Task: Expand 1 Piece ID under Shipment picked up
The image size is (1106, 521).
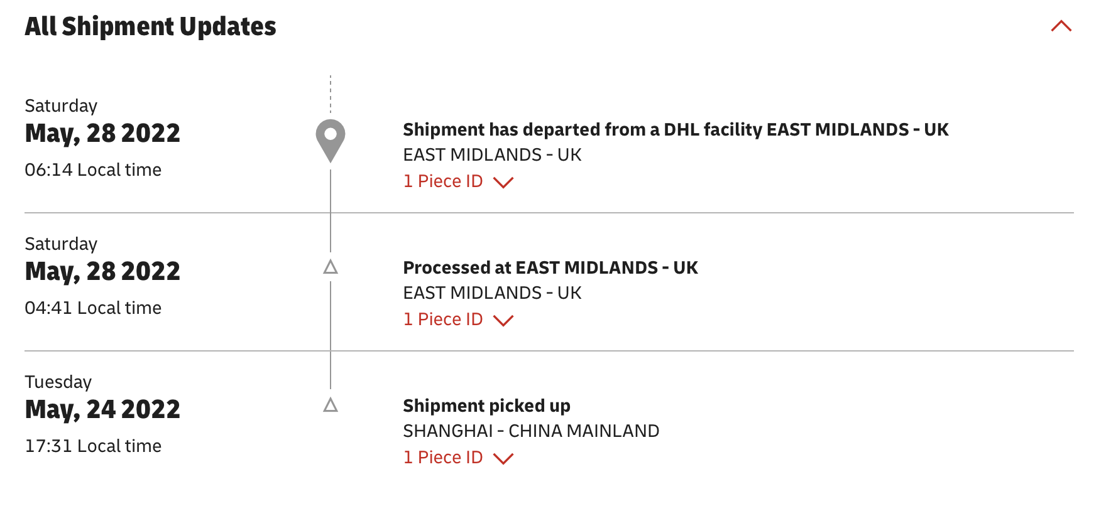Action: (458, 458)
